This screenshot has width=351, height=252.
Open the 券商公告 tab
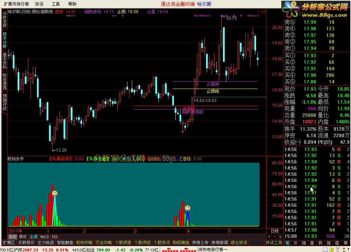(x=200, y=243)
